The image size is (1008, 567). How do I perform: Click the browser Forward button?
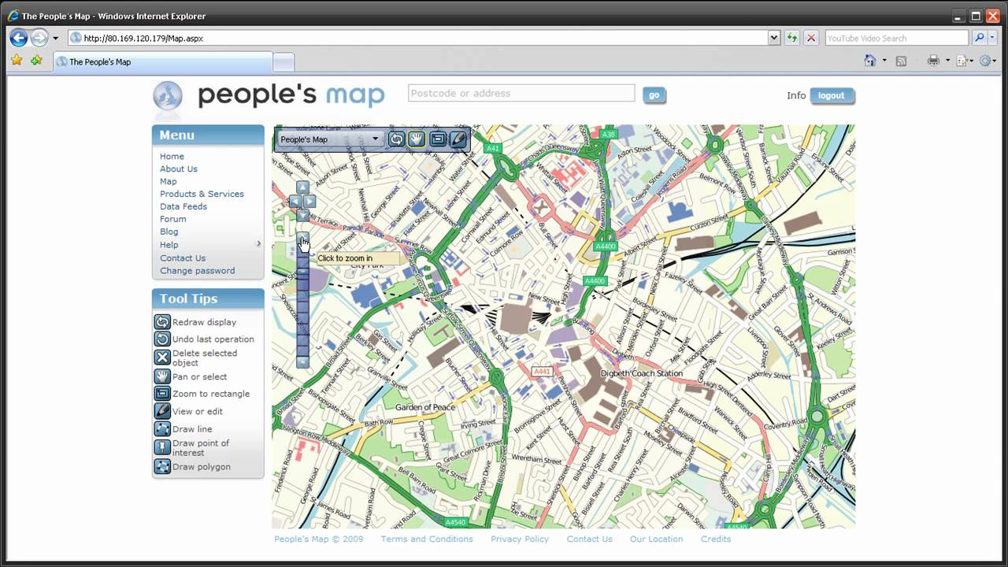tap(39, 38)
